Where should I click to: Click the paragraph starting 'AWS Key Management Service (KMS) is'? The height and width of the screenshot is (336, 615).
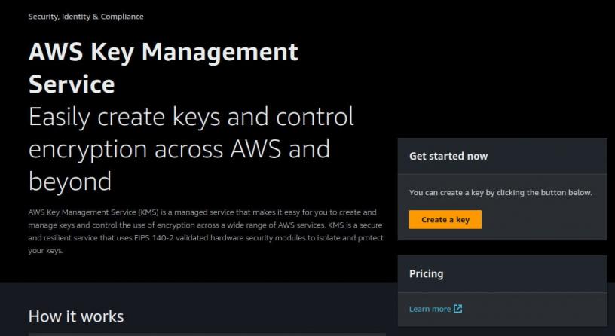click(x=206, y=231)
